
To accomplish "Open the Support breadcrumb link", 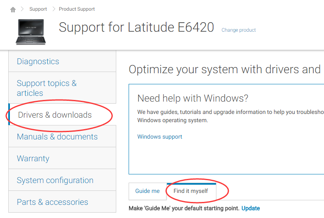I will click(x=38, y=9).
